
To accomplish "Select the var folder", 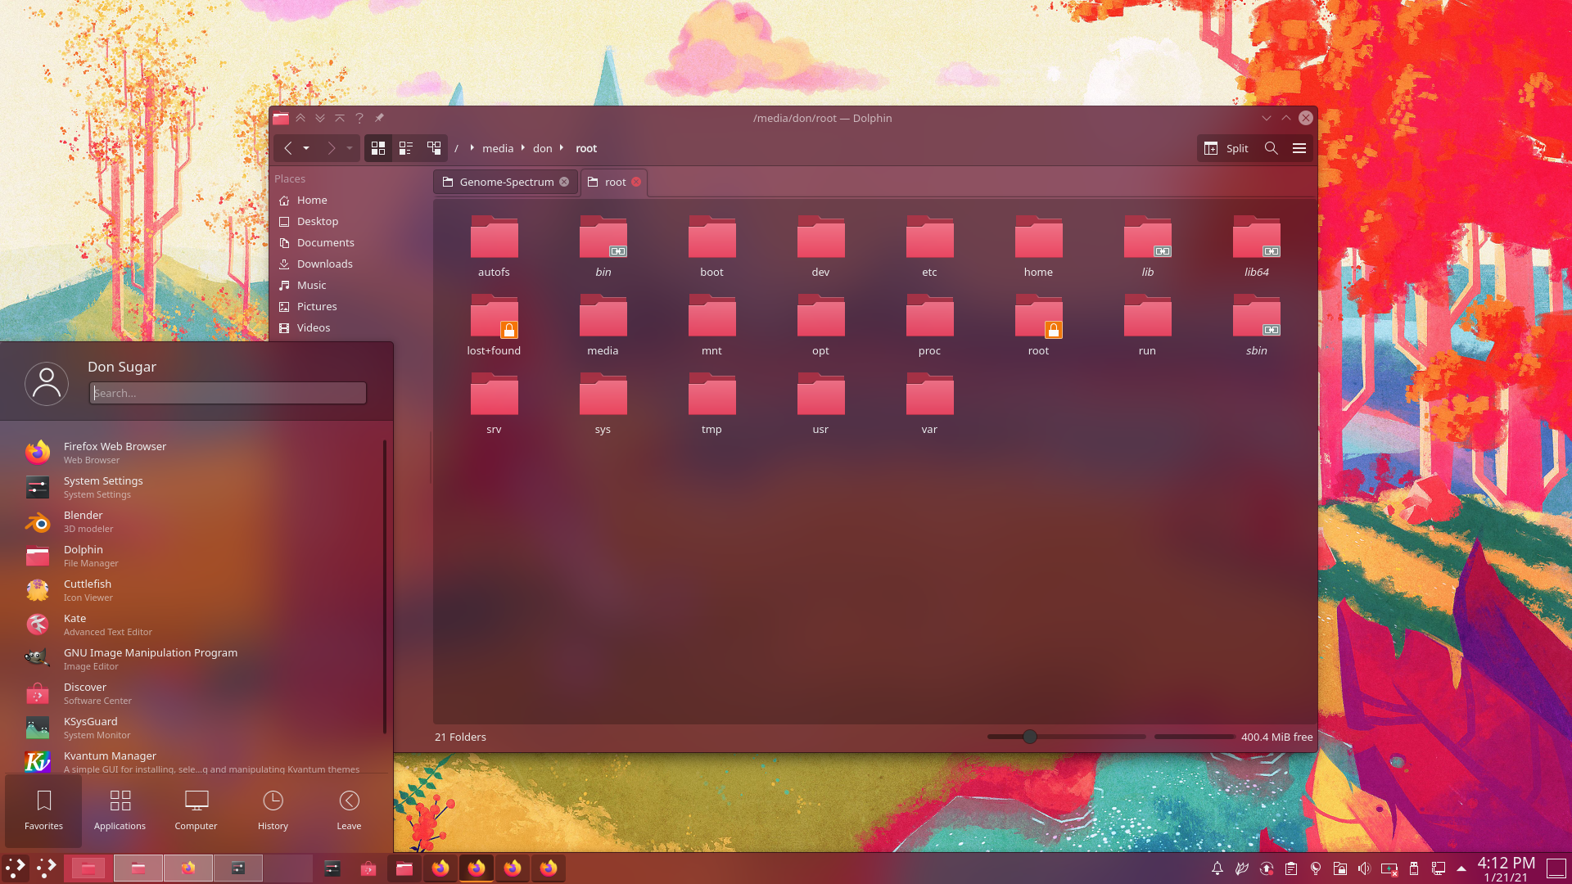I will coord(929,403).
